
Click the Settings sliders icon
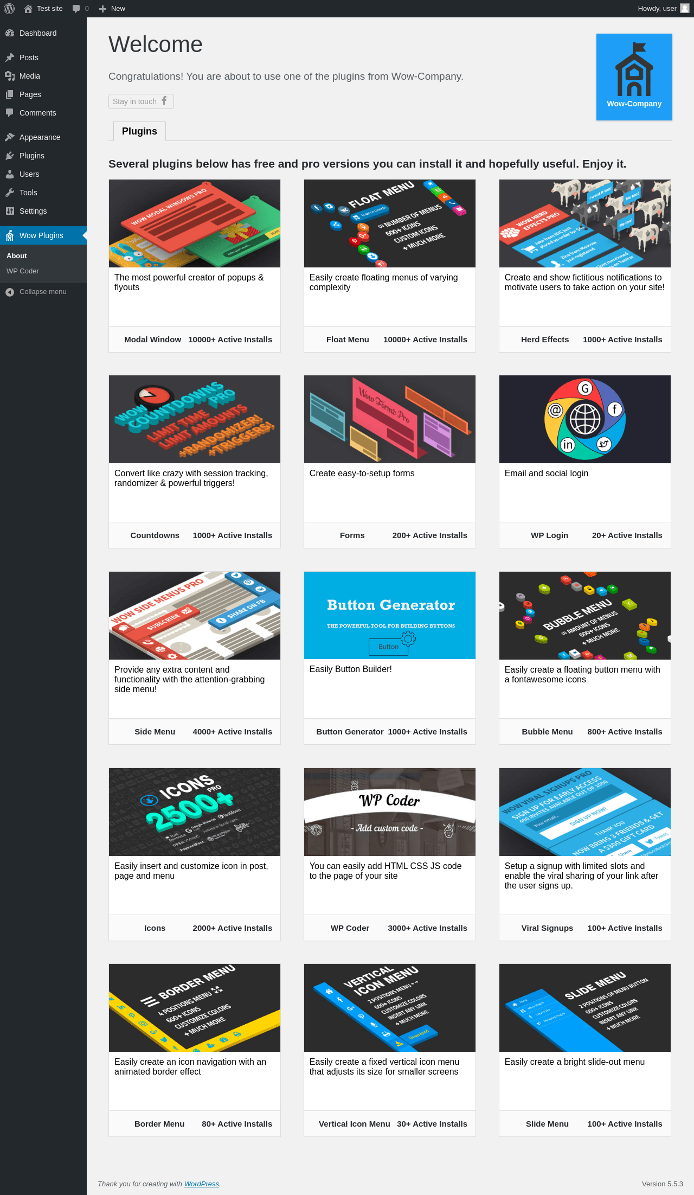[x=10, y=211]
